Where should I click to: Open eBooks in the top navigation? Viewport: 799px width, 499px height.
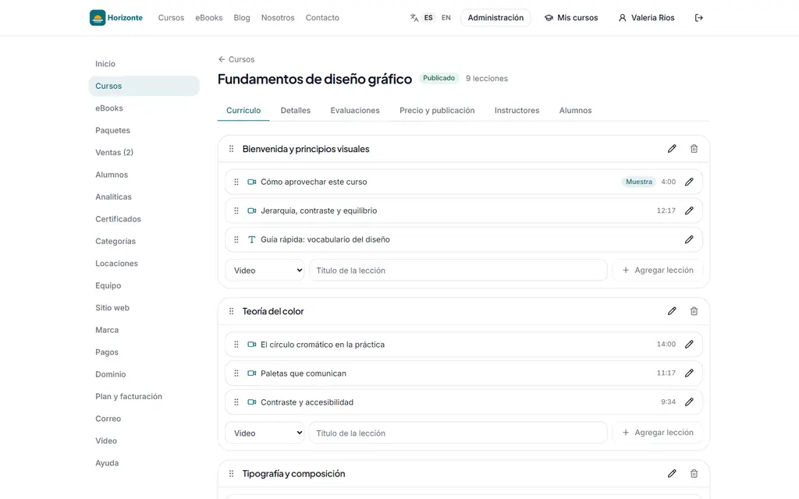[209, 18]
